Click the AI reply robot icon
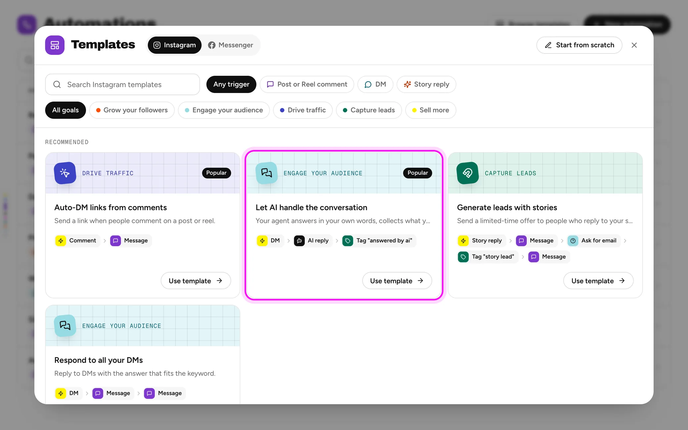Viewport: 688px width, 430px height. pos(299,241)
